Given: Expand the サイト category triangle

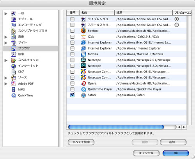Looking at the screenshot, I should click(6, 43).
